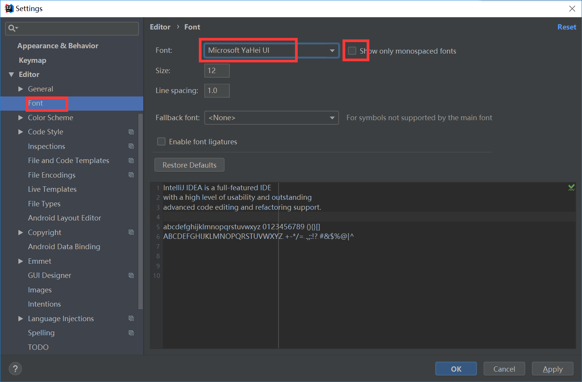Open Keymap settings
Viewport: 582px width, 382px height.
pyautogui.click(x=33, y=60)
